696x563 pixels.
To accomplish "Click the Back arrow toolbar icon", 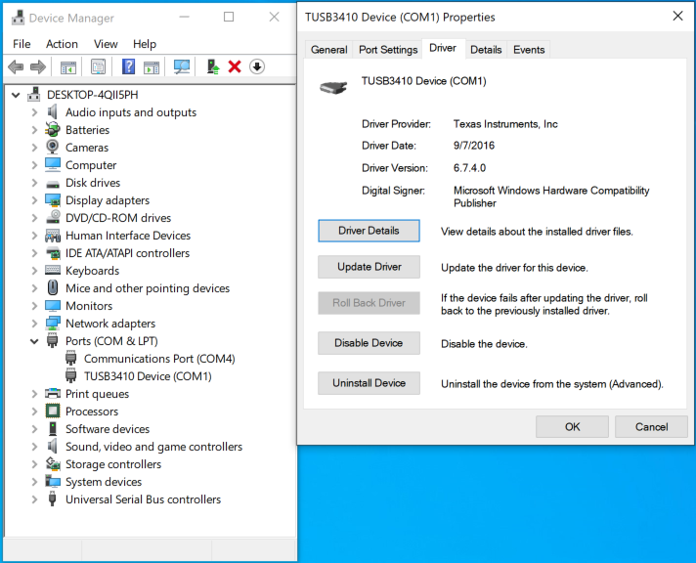I will click(x=16, y=67).
